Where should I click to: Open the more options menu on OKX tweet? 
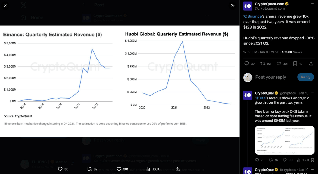click(312, 93)
